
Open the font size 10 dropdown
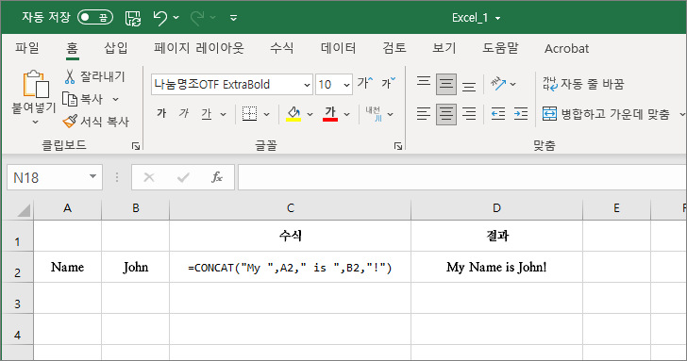tap(346, 85)
